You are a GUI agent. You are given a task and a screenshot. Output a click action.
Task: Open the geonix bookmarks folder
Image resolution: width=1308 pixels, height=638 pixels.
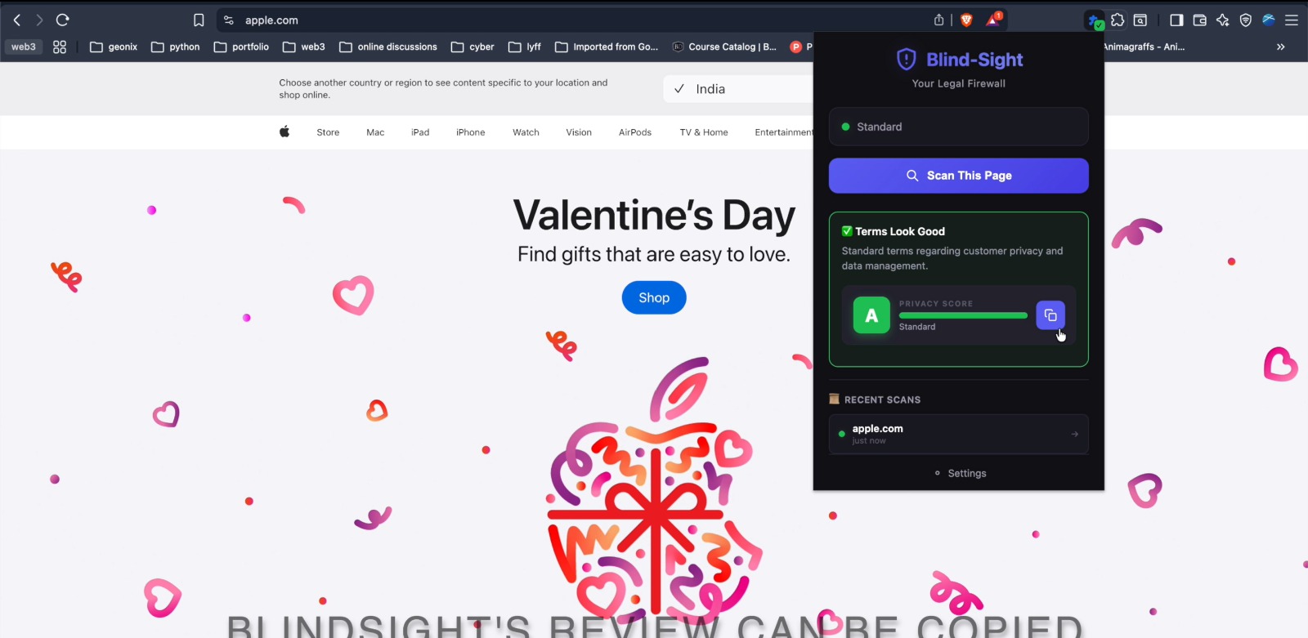114,47
